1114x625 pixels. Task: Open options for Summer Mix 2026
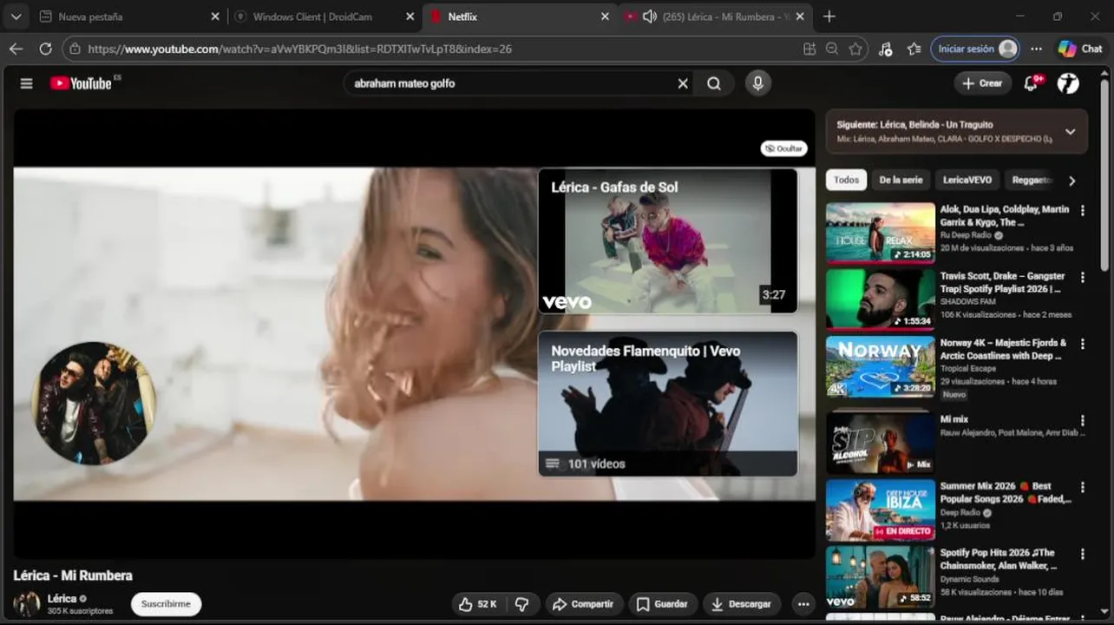(1082, 487)
